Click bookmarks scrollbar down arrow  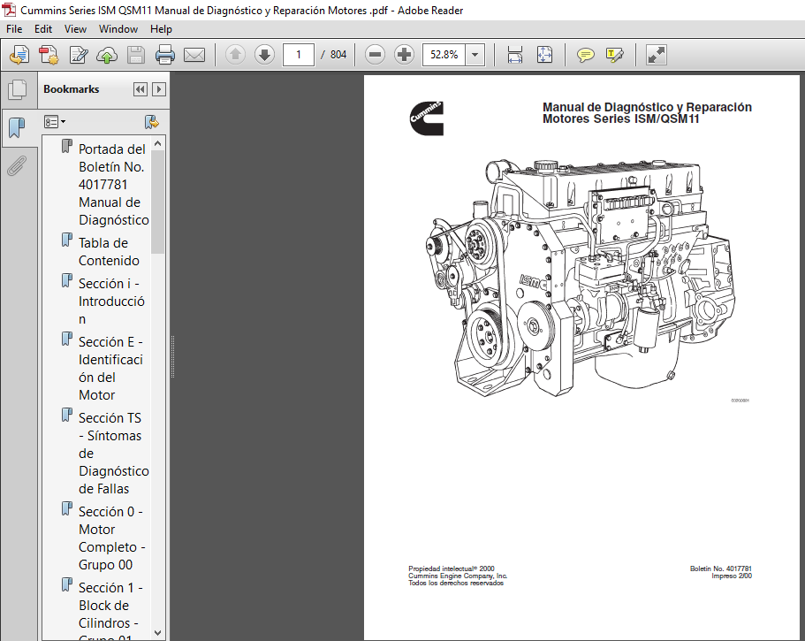[x=157, y=633]
